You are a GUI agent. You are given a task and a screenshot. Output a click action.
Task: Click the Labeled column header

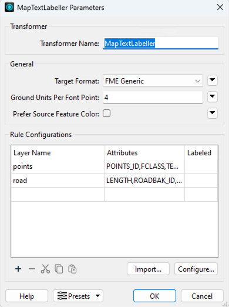coord(201,153)
